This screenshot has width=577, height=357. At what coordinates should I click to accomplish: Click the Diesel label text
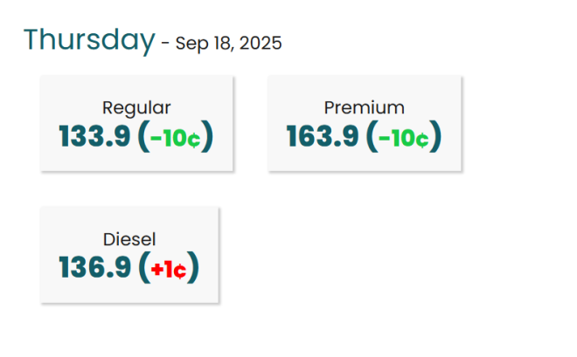(129, 239)
